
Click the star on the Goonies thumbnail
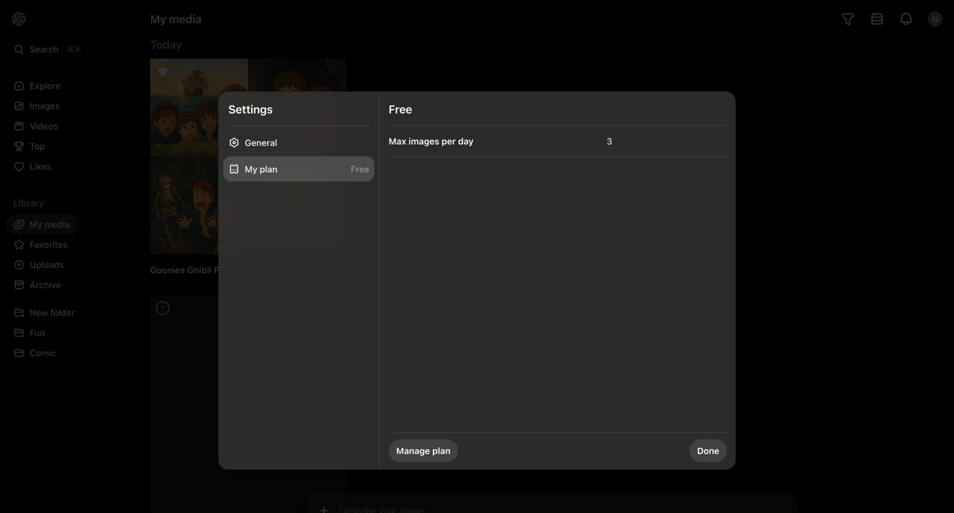click(163, 71)
